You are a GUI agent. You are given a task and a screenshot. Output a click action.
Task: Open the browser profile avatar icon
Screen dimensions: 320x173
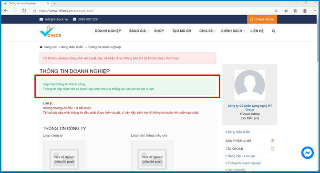point(305,11)
